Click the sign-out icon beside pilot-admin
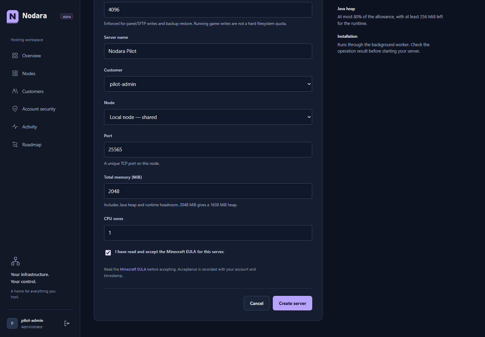The image size is (485, 337). coord(67,323)
